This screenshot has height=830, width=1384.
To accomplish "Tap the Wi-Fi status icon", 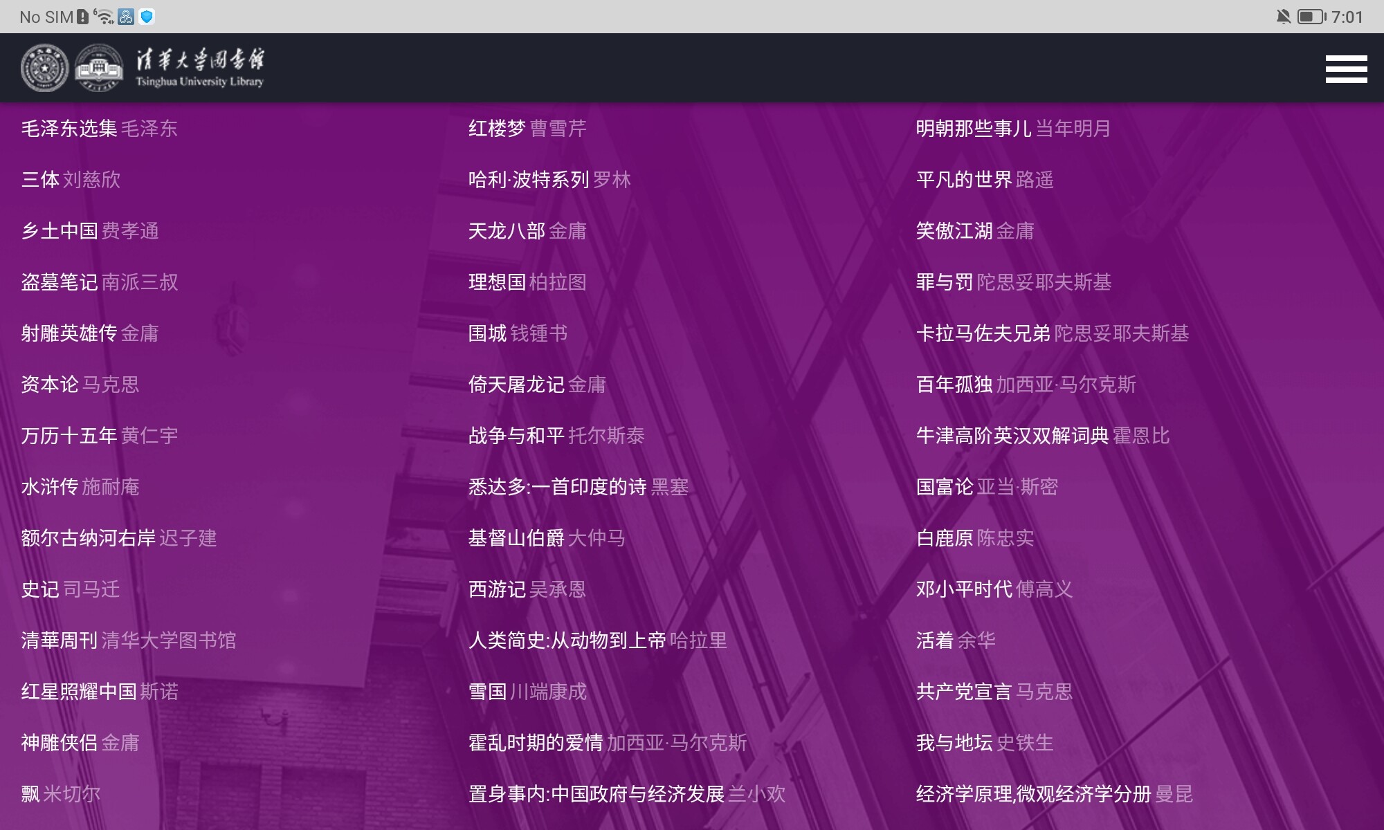I will pos(104,17).
